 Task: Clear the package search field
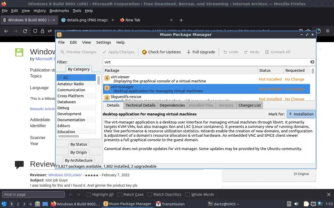(312, 62)
